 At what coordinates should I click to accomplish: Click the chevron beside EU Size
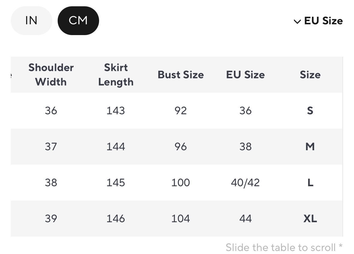[x=297, y=22]
